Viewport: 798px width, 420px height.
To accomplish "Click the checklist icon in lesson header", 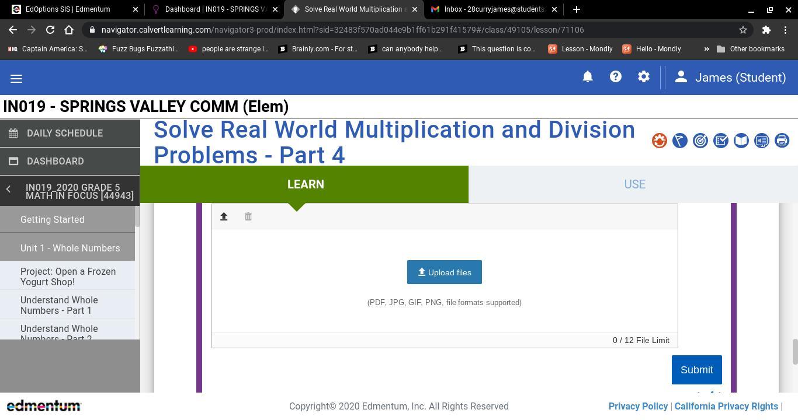I will [721, 141].
